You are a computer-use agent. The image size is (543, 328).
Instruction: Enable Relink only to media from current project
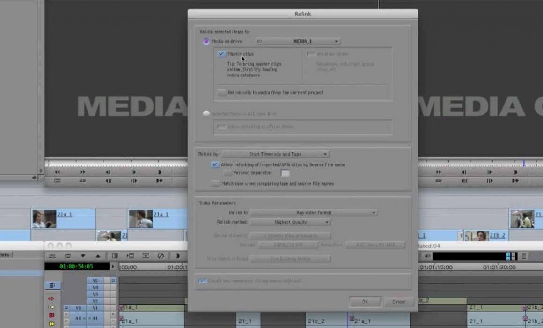coord(221,93)
